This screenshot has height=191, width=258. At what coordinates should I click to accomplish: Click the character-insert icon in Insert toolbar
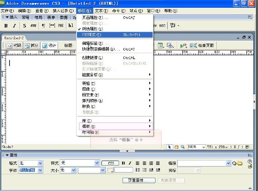tap(173, 26)
